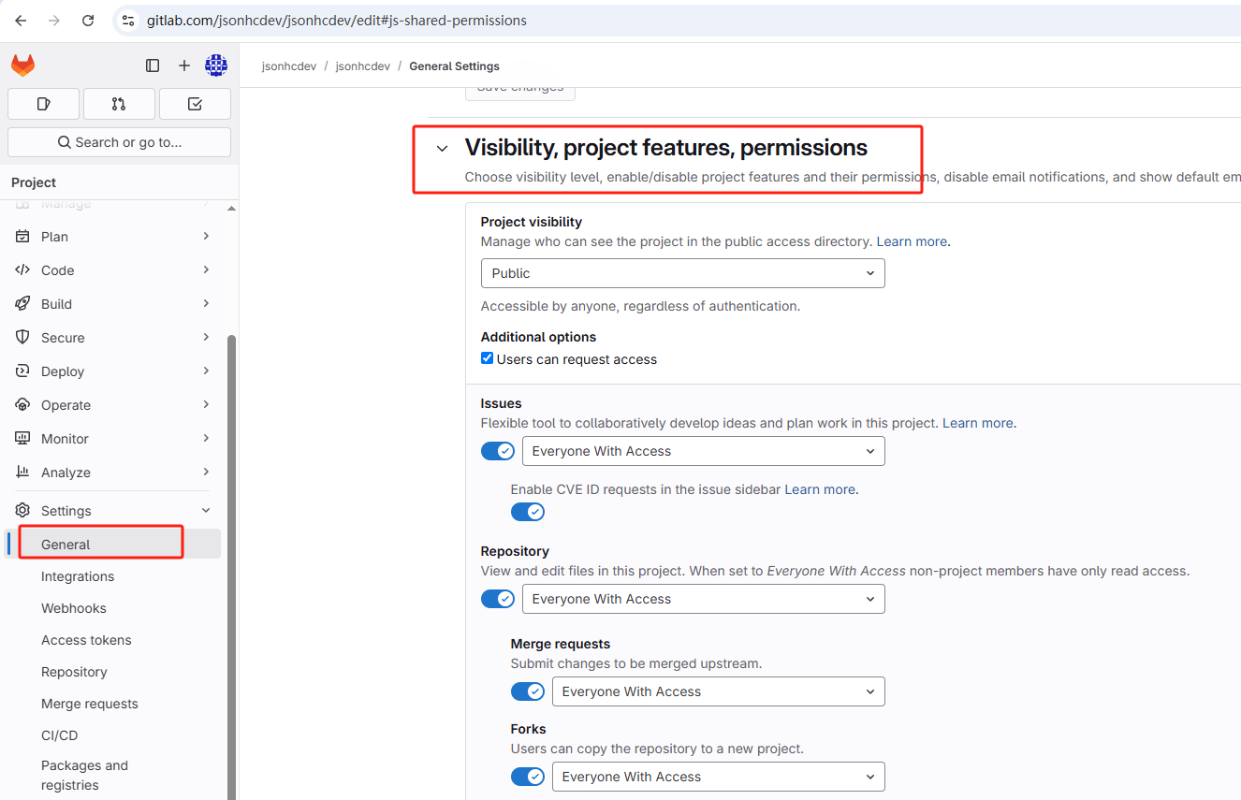Viewport: 1241px width, 800px height.
Task: Click 'Learn more' link for Project visibility
Action: (912, 241)
